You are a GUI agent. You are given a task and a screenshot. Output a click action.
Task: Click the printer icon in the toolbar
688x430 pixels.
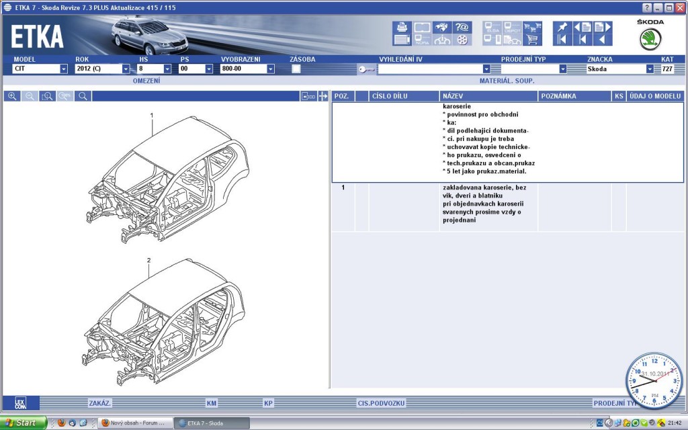(402, 28)
